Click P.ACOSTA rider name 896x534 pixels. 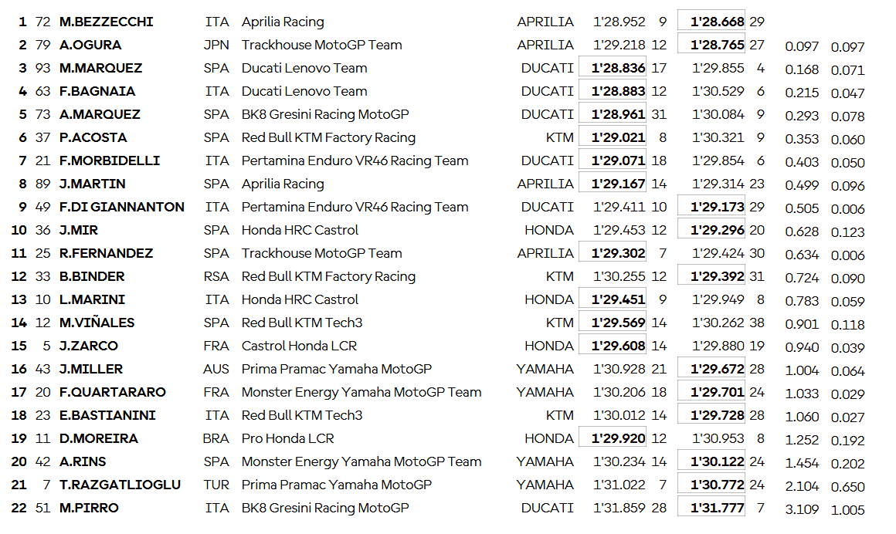pos(93,137)
